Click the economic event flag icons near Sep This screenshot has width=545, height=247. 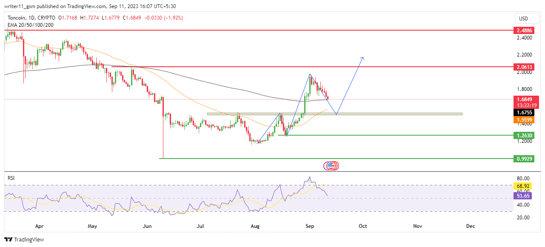(x=331, y=166)
